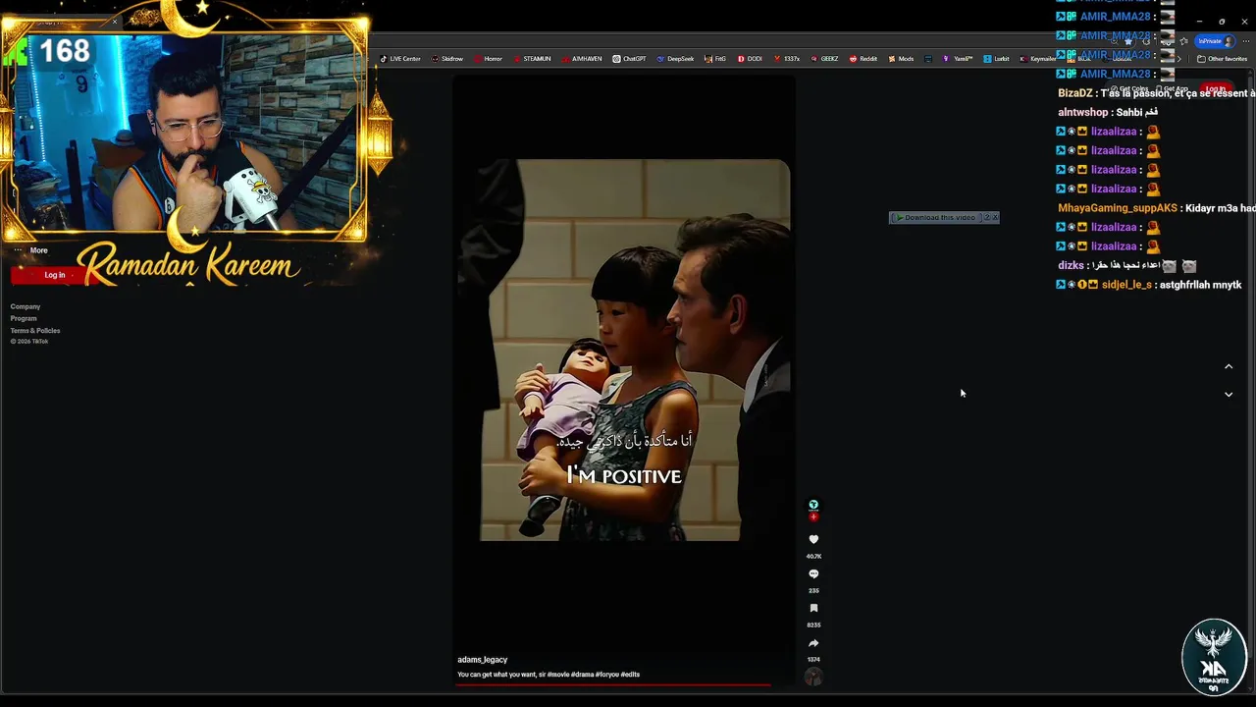The width and height of the screenshot is (1256, 707).
Task: Open the FitG bookmark
Action: 715,59
